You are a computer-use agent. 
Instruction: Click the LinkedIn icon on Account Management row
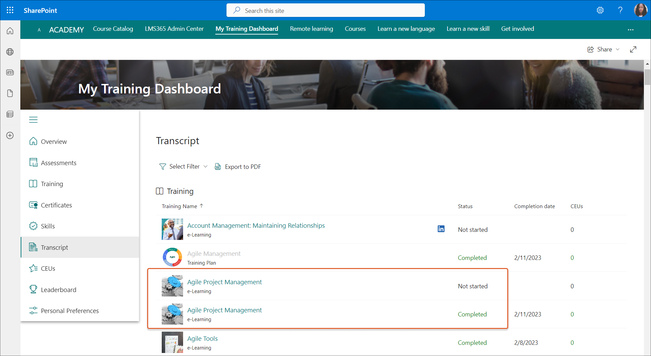[x=441, y=229]
